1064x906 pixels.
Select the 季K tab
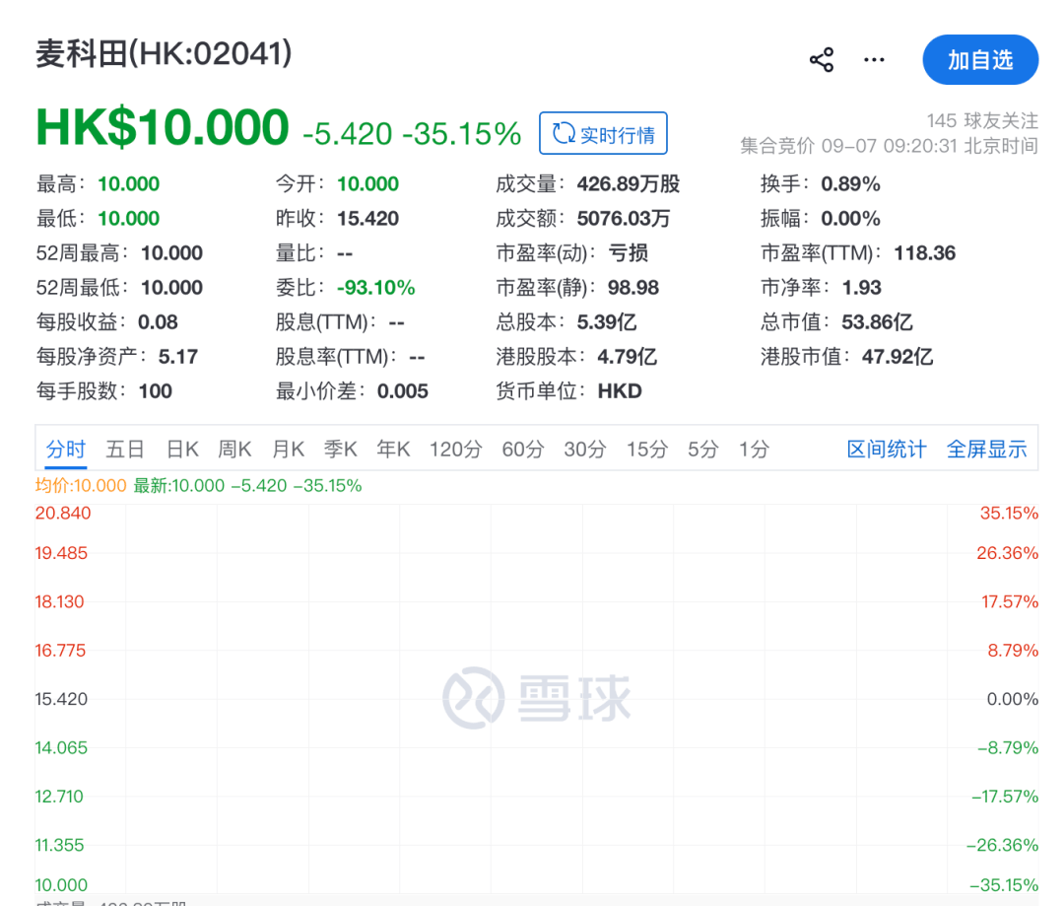(340, 449)
